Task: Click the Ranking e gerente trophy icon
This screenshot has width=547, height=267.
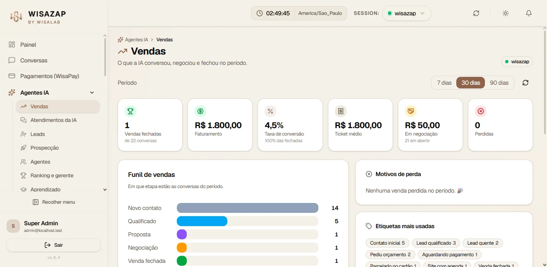Action: pyautogui.click(x=23, y=176)
